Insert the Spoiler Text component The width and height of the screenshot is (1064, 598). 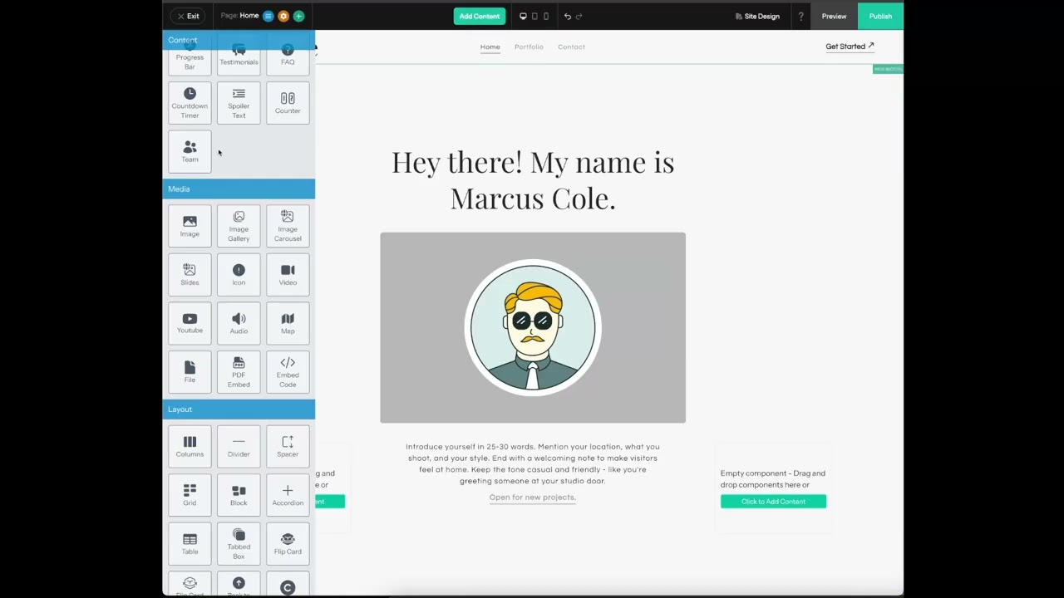pos(239,103)
